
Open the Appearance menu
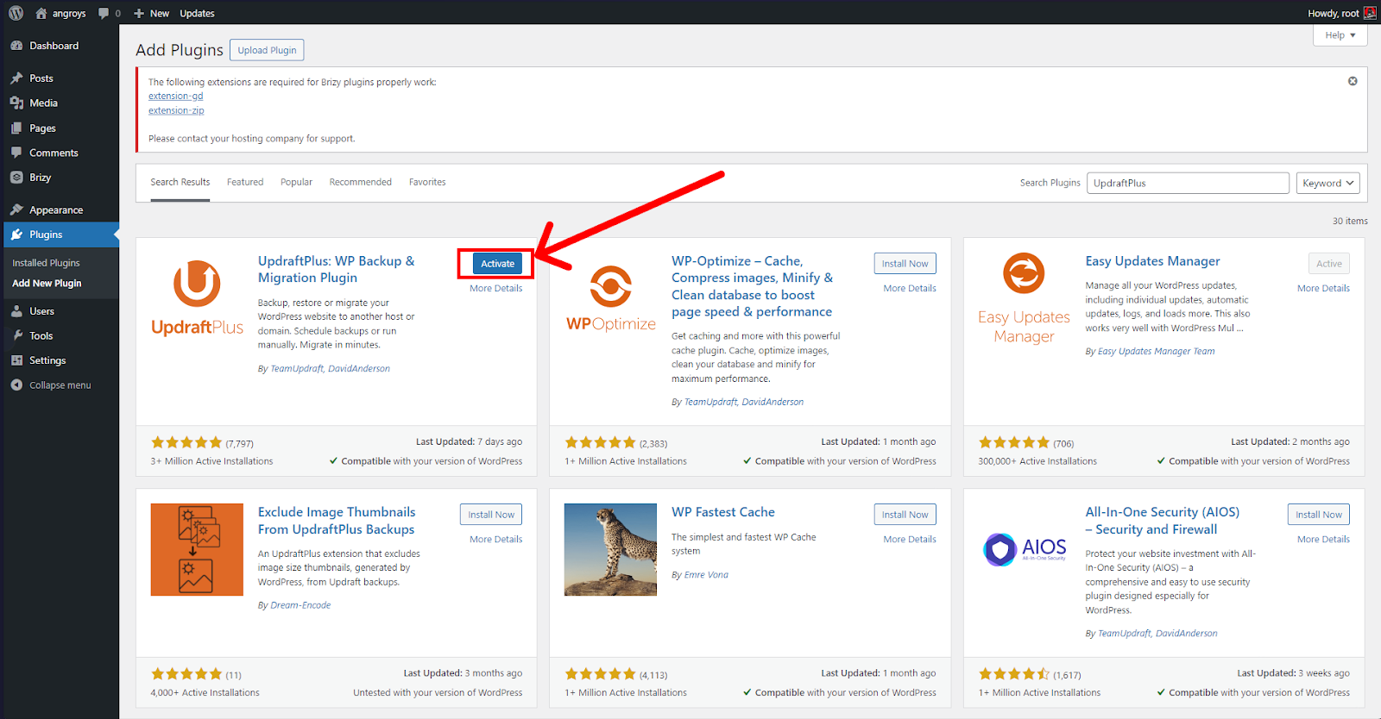56,209
